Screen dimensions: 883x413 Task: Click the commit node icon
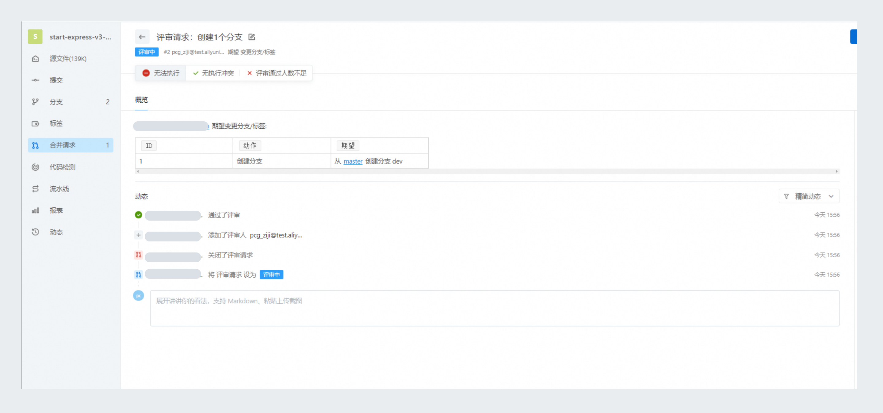coord(35,80)
